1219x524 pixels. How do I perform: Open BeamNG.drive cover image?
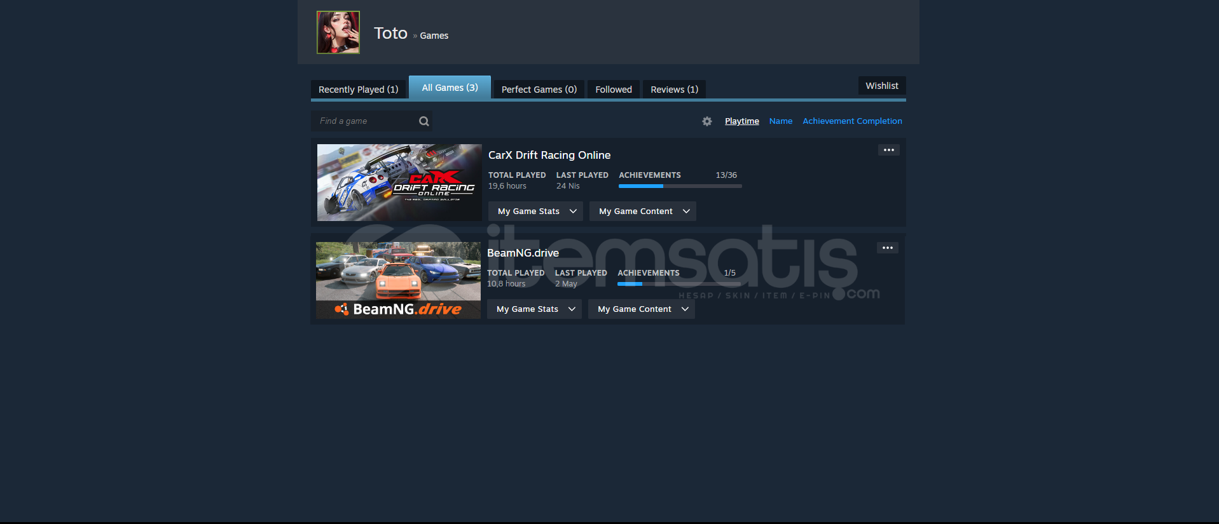(398, 280)
